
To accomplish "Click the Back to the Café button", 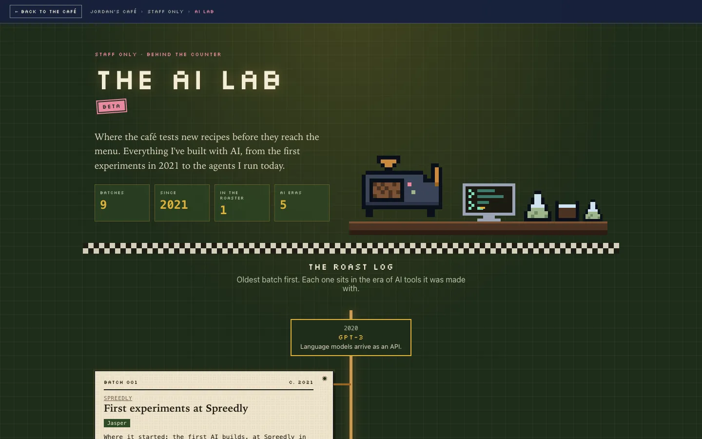I will pos(46,12).
